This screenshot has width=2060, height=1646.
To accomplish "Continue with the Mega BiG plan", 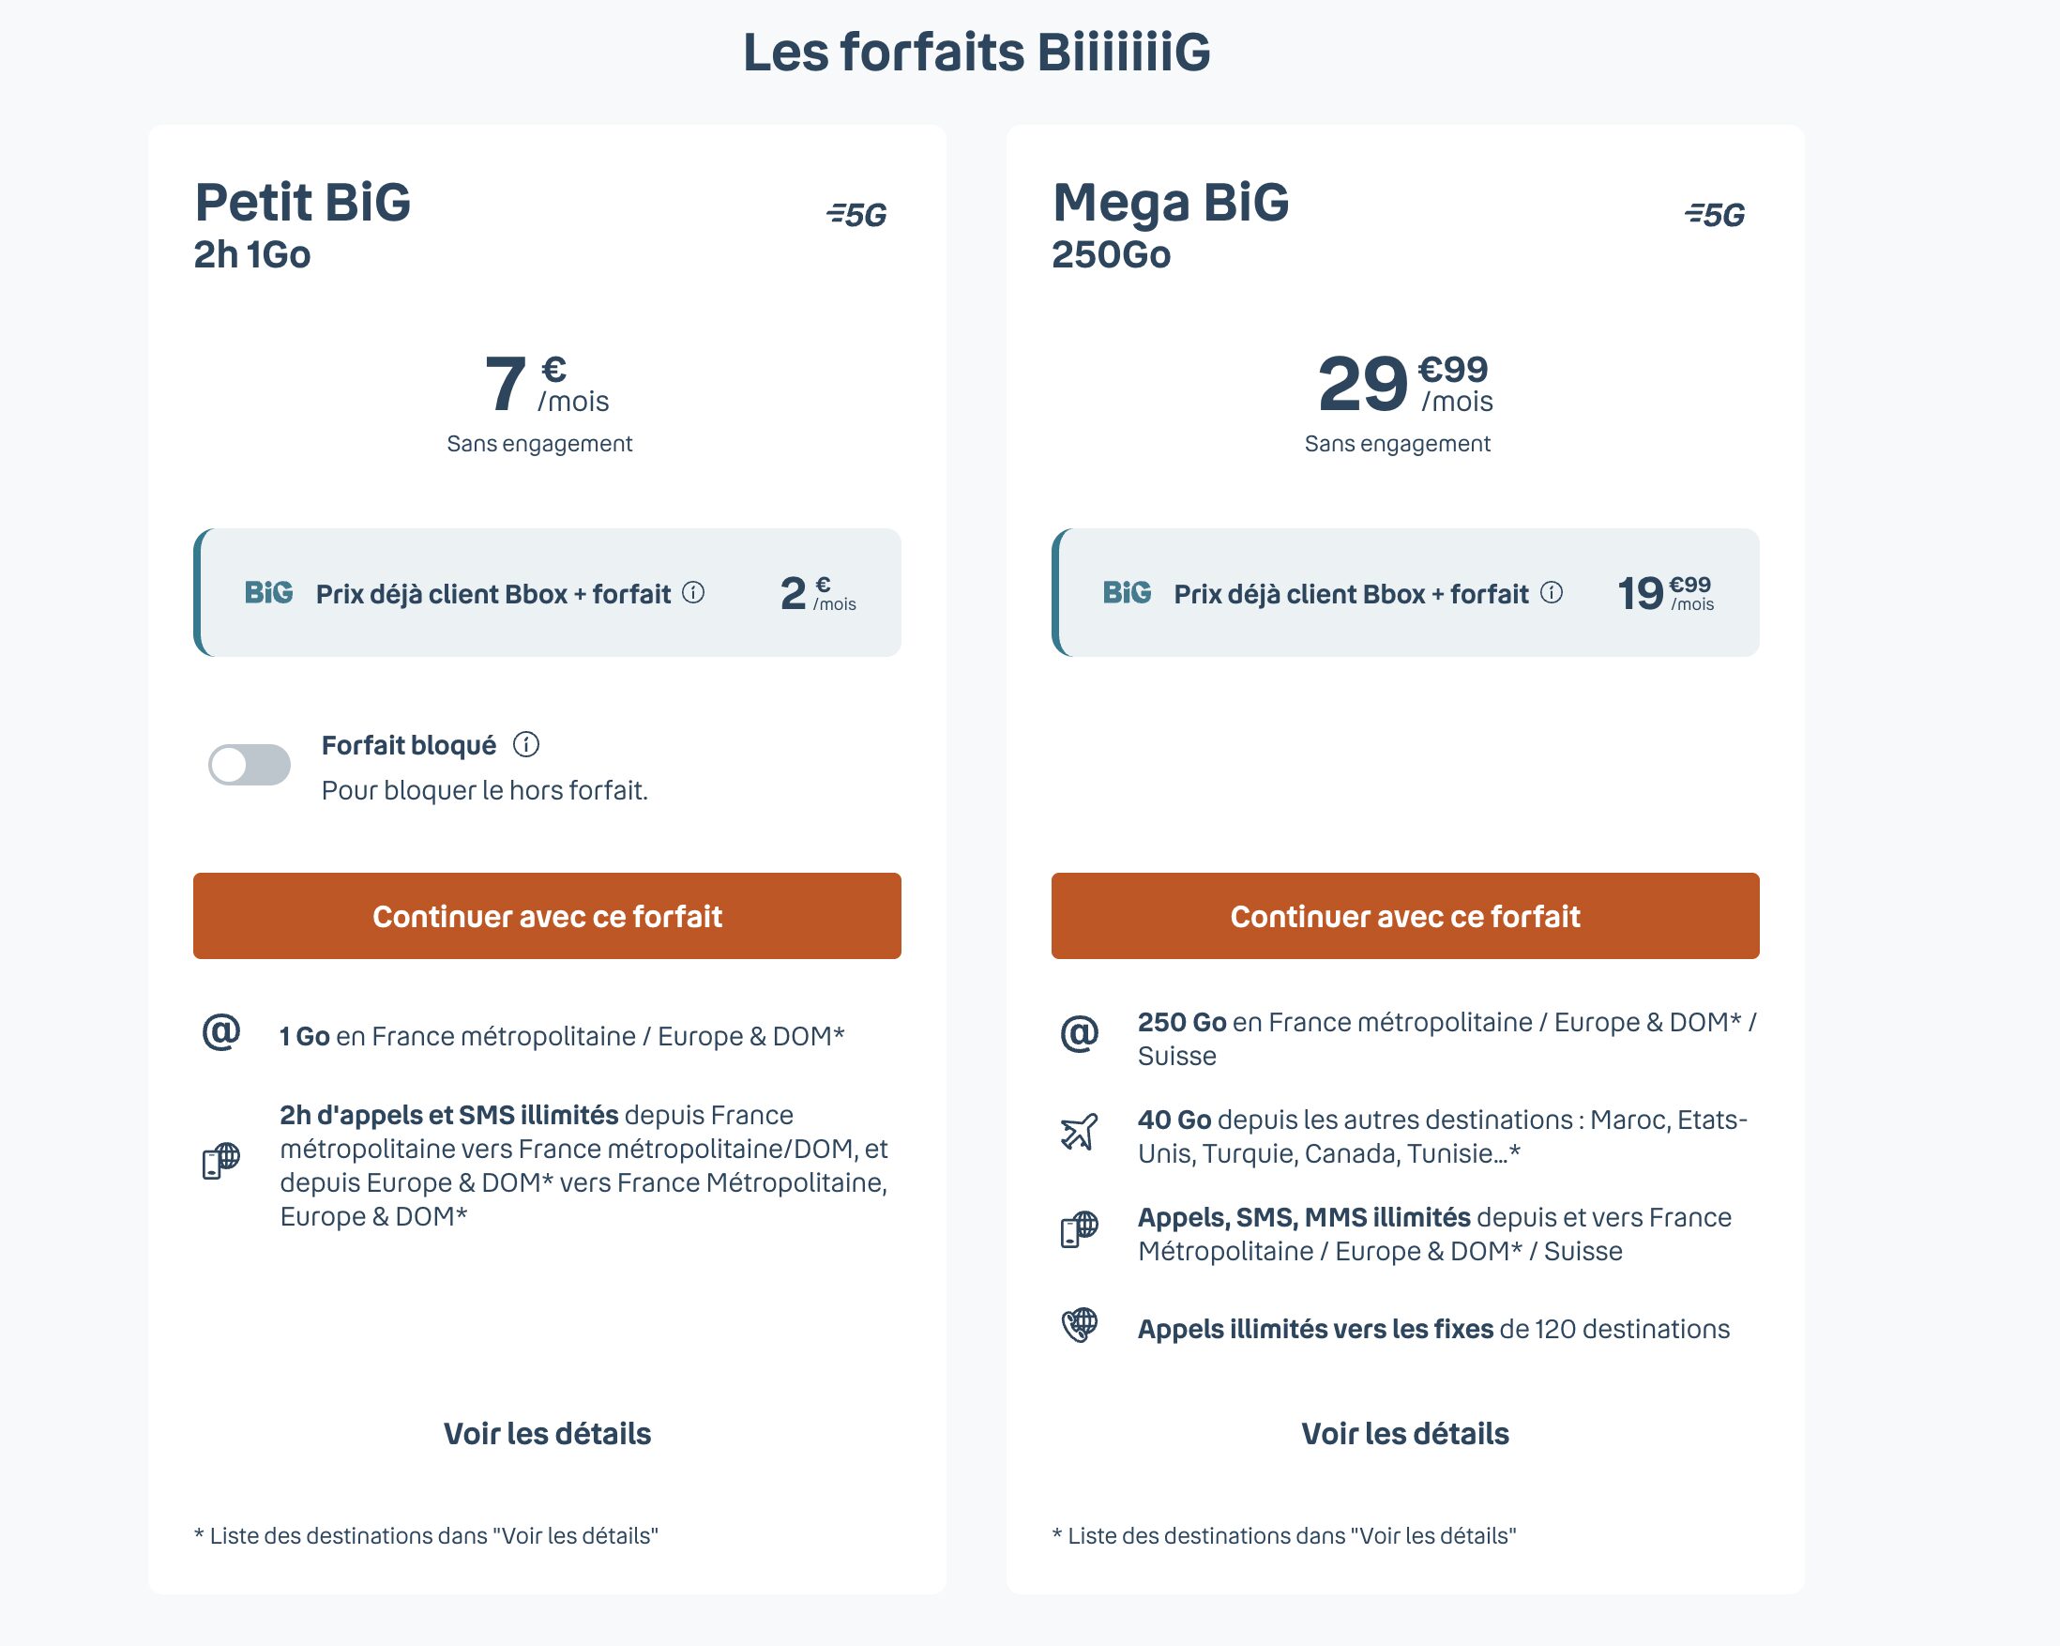I will (x=1404, y=916).
